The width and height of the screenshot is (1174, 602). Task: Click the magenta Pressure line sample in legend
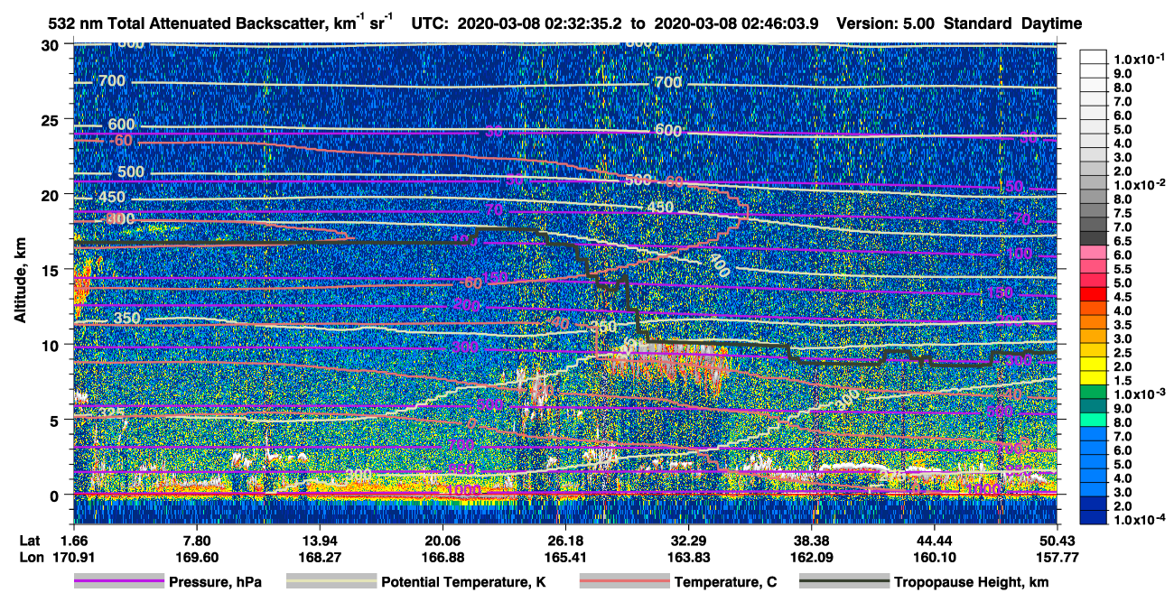click(x=118, y=582)
